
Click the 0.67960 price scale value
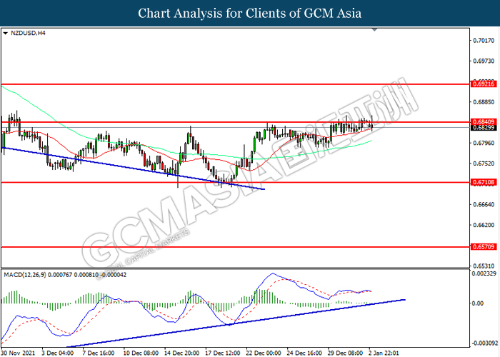click(x=484, y=143)
